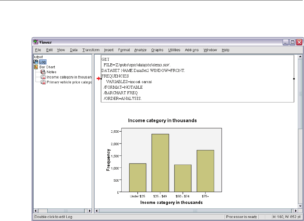
Task: Click the Notes item icon
Action: 43,72
